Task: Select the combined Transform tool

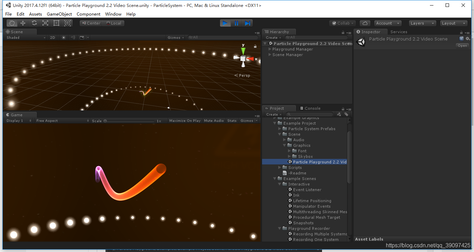Action: [68, 23]
